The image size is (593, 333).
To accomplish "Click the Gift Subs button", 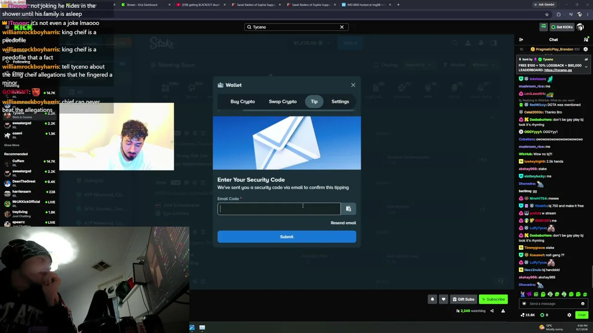I will 463,299.
